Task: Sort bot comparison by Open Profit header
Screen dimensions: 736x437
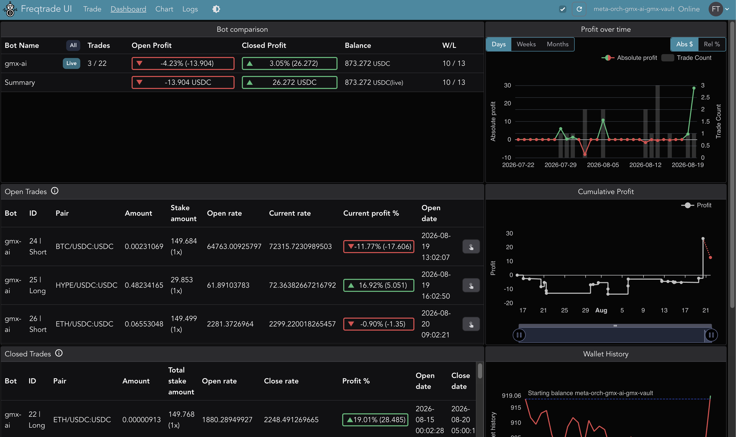Action: (152, 45)
